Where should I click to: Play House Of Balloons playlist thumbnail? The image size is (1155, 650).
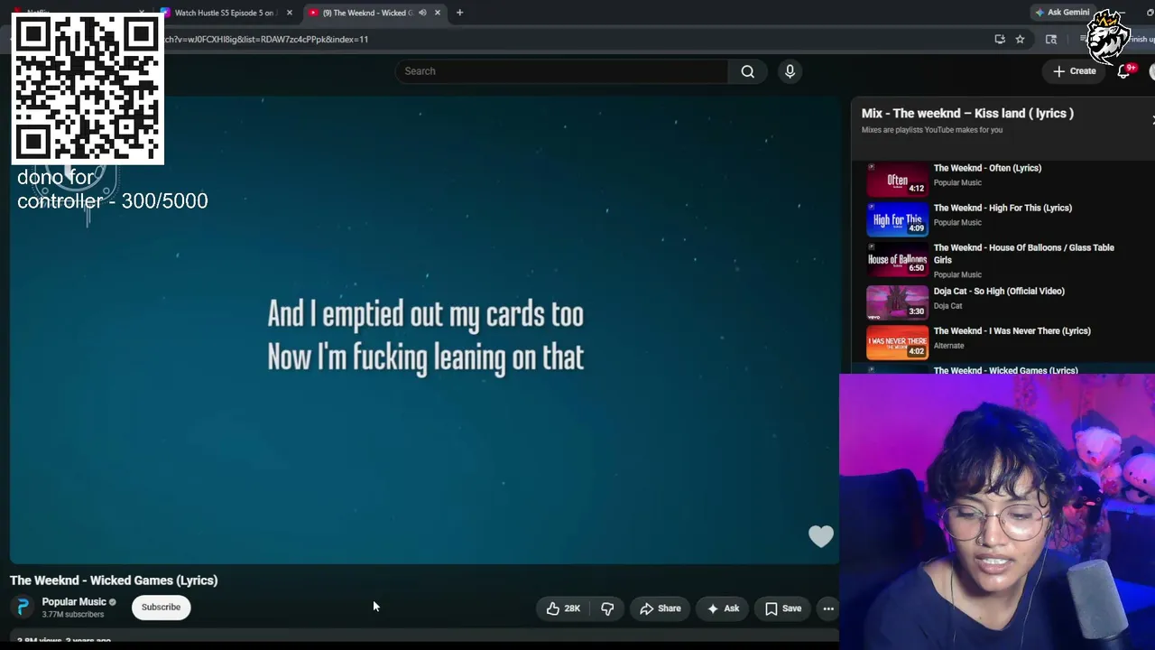[x=897, y=259]
